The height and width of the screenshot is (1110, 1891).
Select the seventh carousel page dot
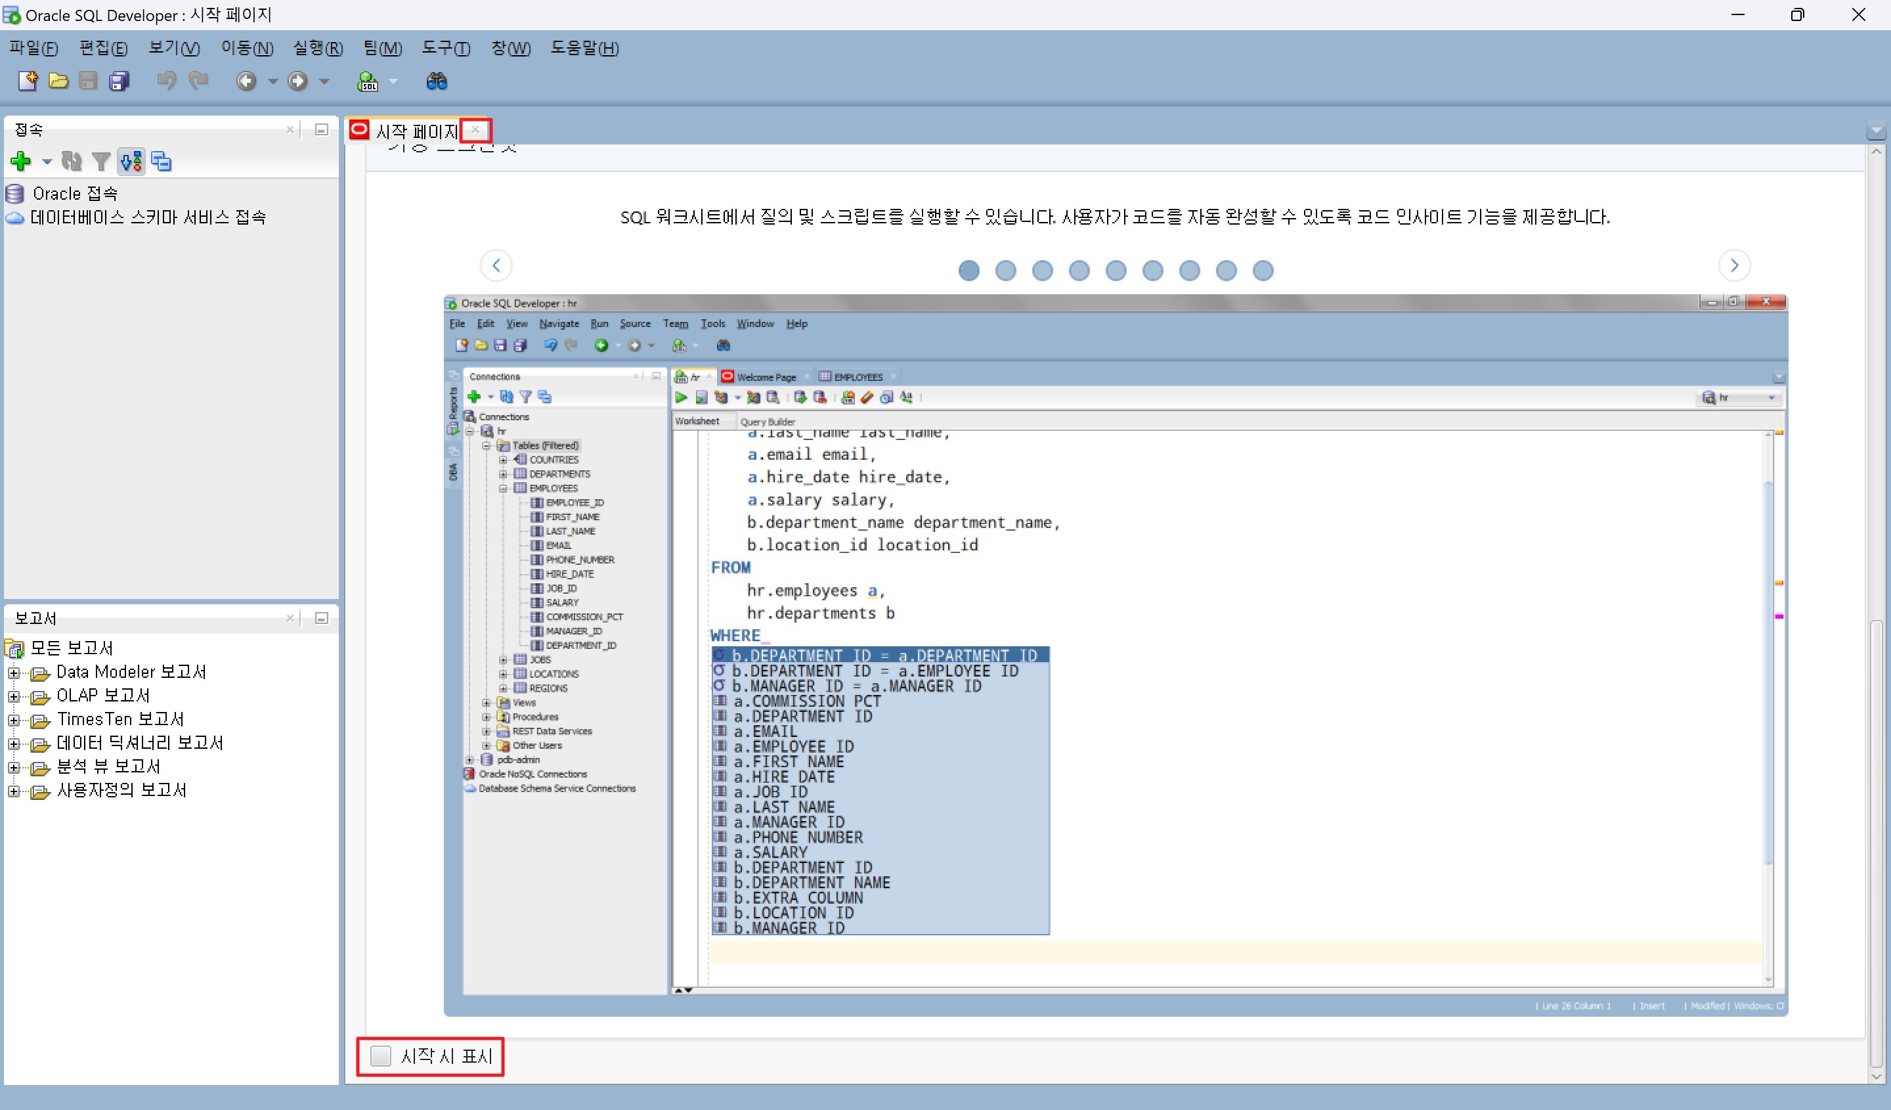point(1189,270)
